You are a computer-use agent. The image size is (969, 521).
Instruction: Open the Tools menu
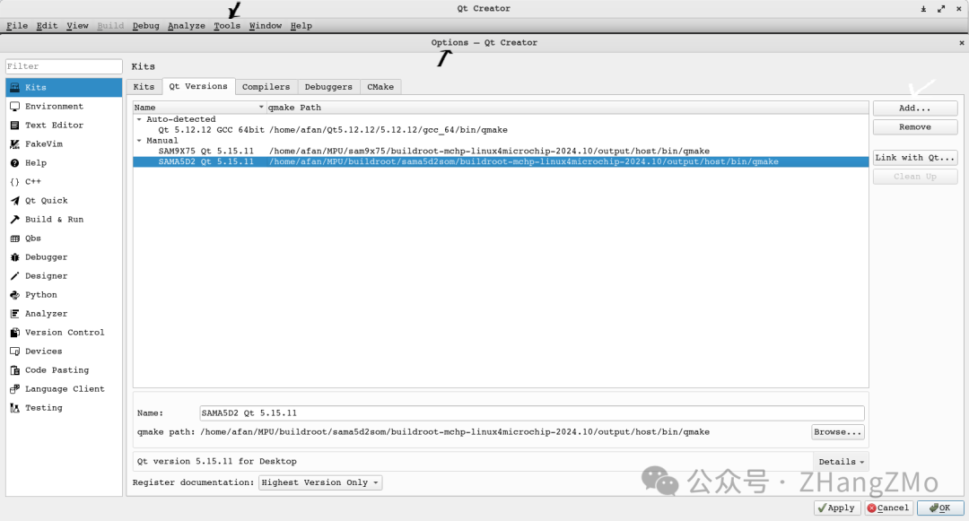click(227, 26)
